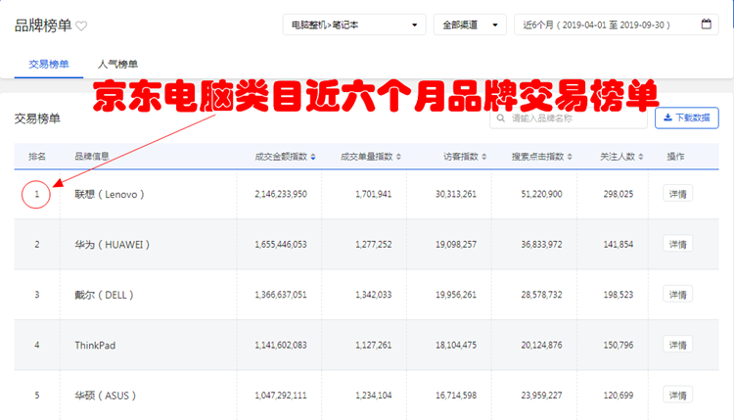This screenshot has height=420, width=734.
Task: Open the 电脑整机>笔记本 category dropdown
Action: point(354,24)
